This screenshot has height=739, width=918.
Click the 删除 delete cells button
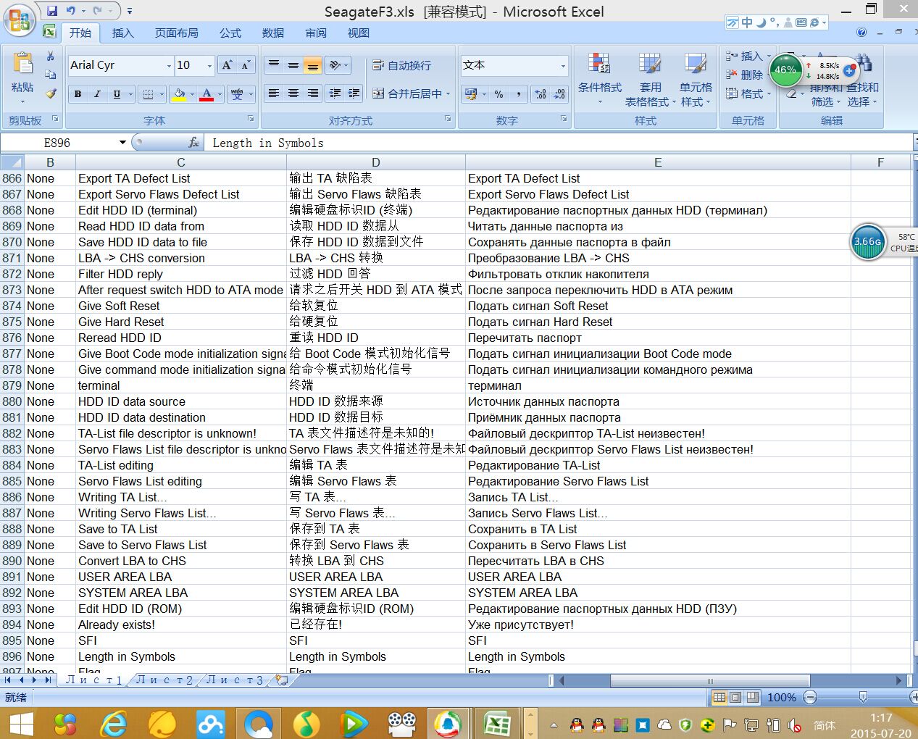coord(745,75)
